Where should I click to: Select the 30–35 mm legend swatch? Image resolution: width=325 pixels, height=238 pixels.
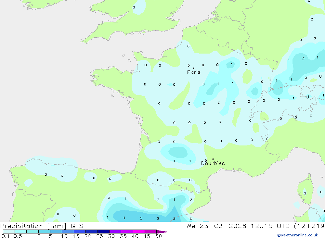115,232
